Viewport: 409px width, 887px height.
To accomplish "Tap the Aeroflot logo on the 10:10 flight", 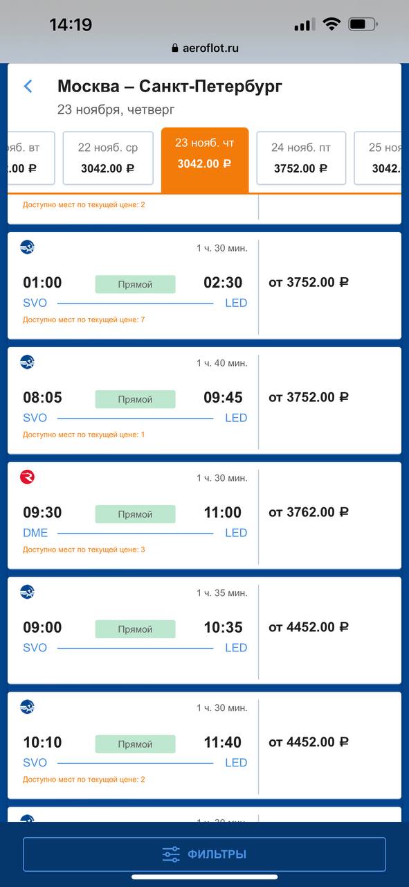I will click(27, 707).
